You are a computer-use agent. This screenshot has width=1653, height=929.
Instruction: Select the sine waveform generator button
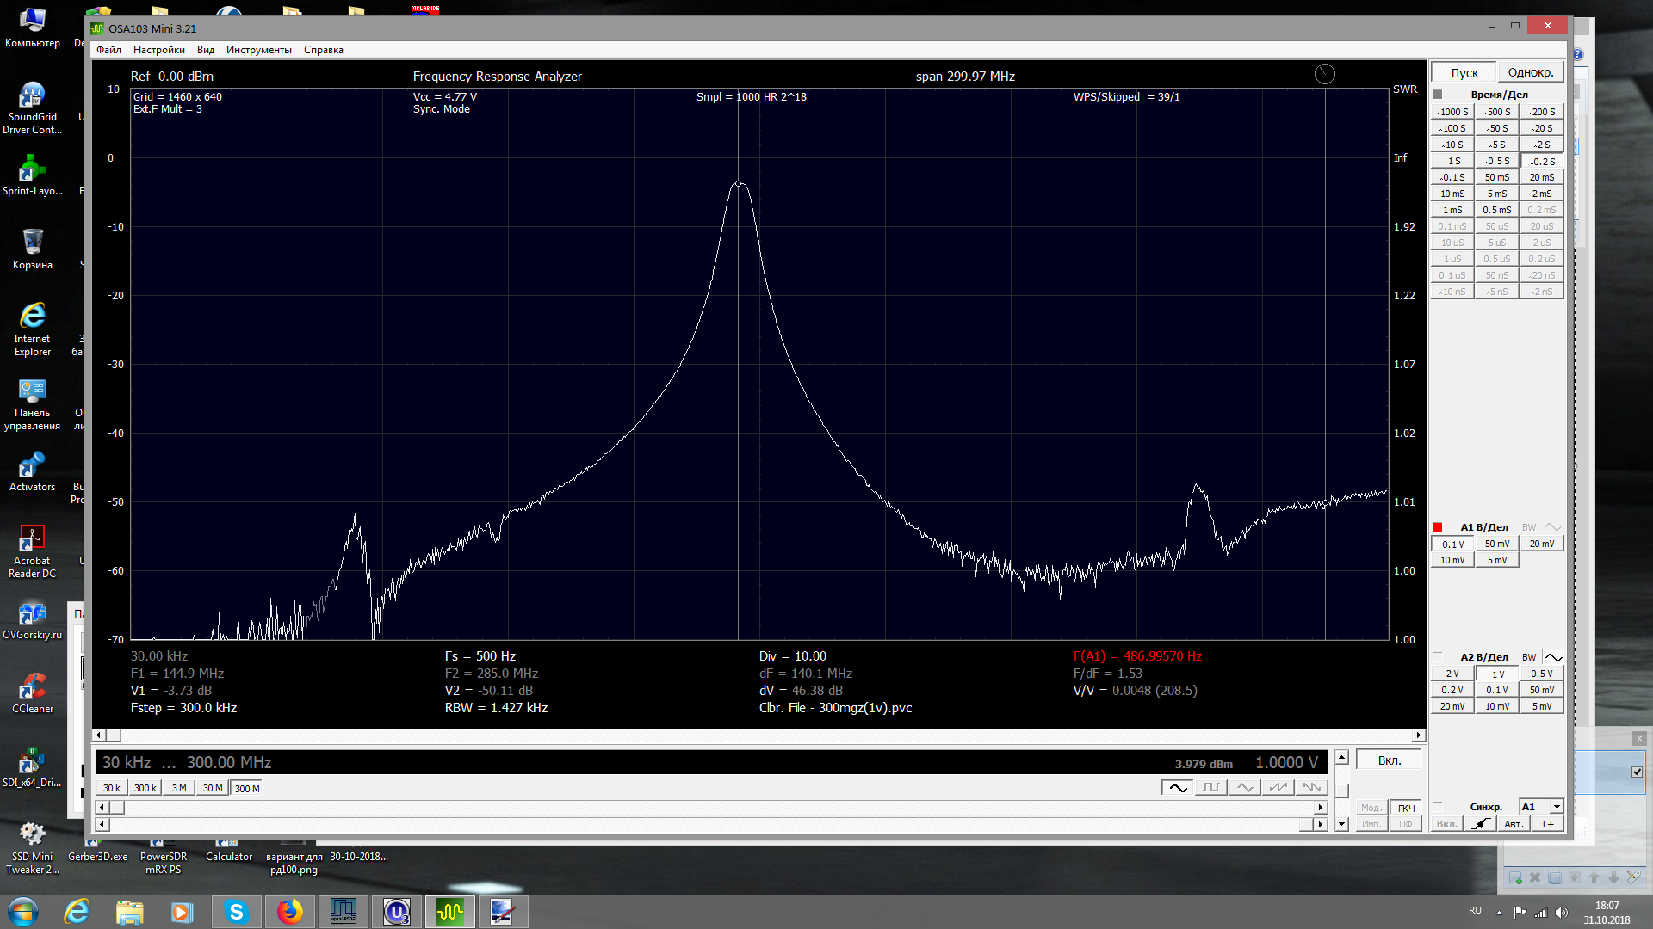[1177, 787]
